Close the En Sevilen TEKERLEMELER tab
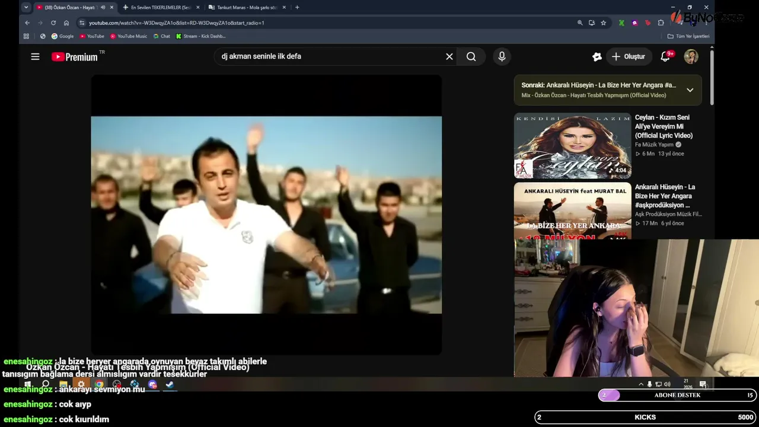This screenshot has height=427, width=759. click(198, 7)
